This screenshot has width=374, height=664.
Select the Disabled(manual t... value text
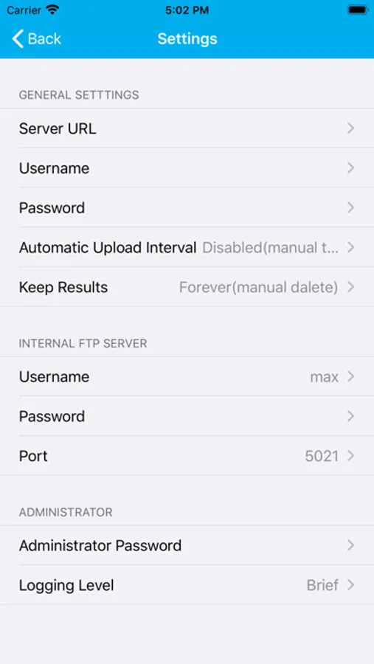click(270, 247)
